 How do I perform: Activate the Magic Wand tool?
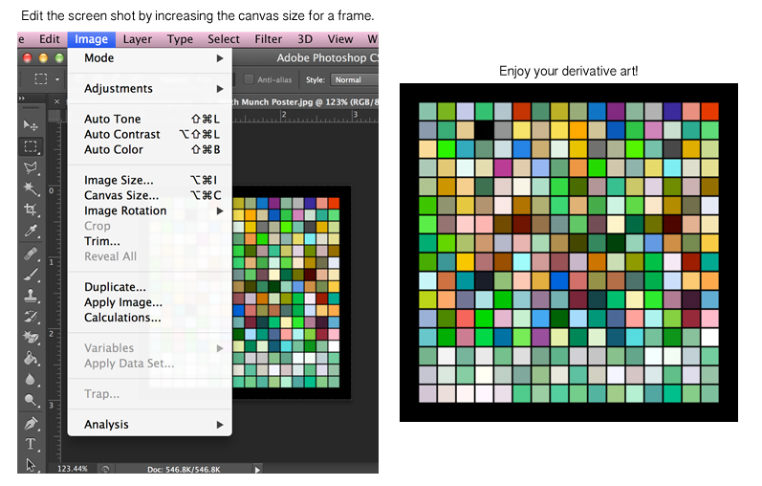coord(31,188)
